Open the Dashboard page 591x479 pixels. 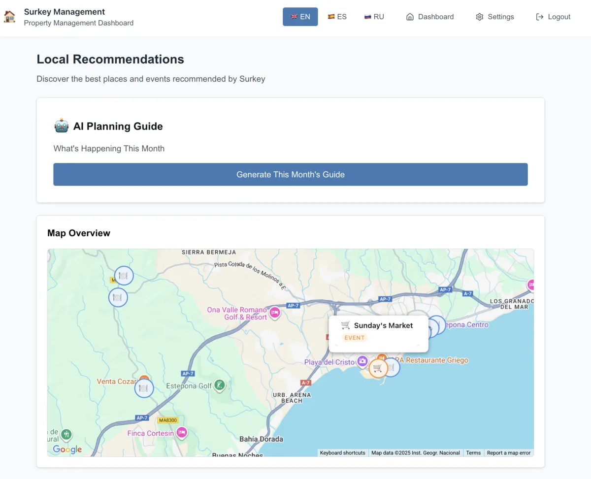click(430, 17)
